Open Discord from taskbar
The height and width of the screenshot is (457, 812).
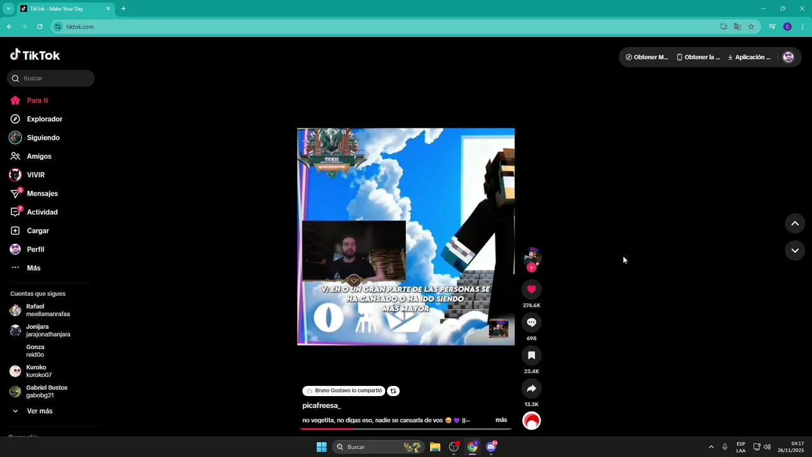point(491,447)
